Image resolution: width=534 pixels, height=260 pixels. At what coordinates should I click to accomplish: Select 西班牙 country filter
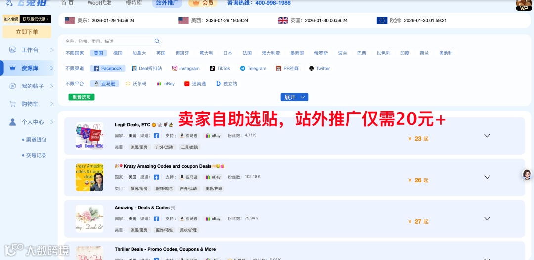[x=182, y=53]
